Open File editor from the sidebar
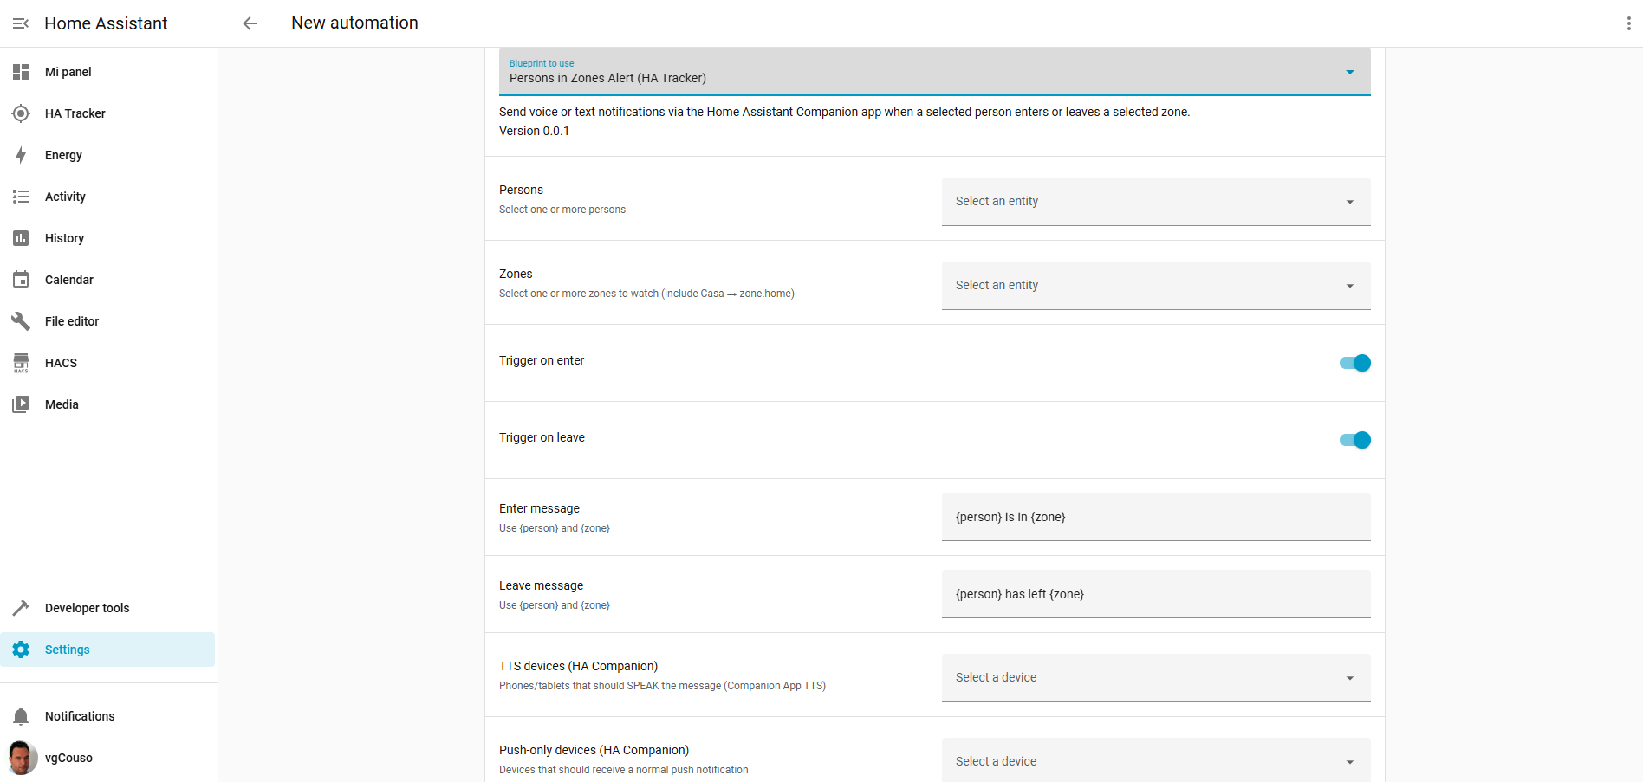Screen dimensions: 1643x782 point(108,321)
